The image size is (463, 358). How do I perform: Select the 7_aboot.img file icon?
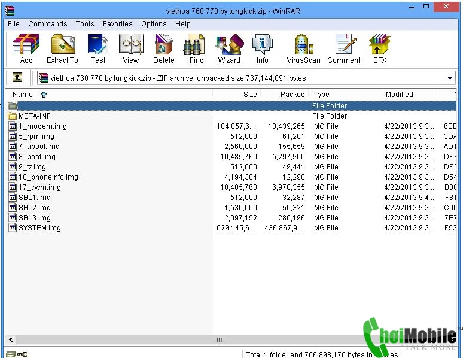tap(13, 147)
